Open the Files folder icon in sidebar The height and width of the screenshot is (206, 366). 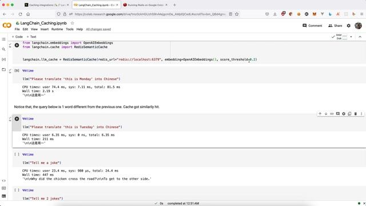click(4, 69)
